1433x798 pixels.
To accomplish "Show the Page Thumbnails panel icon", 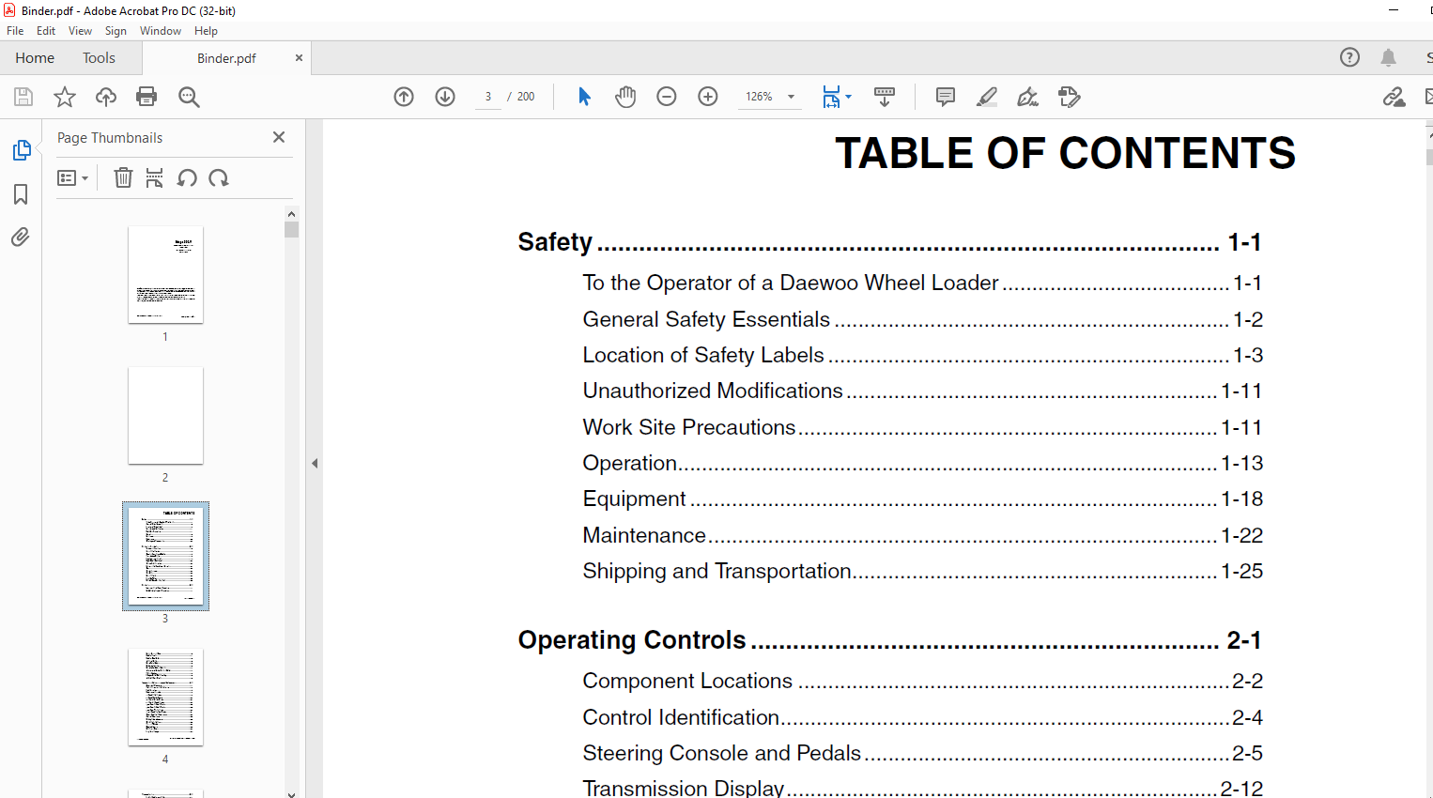I will 21,150.
